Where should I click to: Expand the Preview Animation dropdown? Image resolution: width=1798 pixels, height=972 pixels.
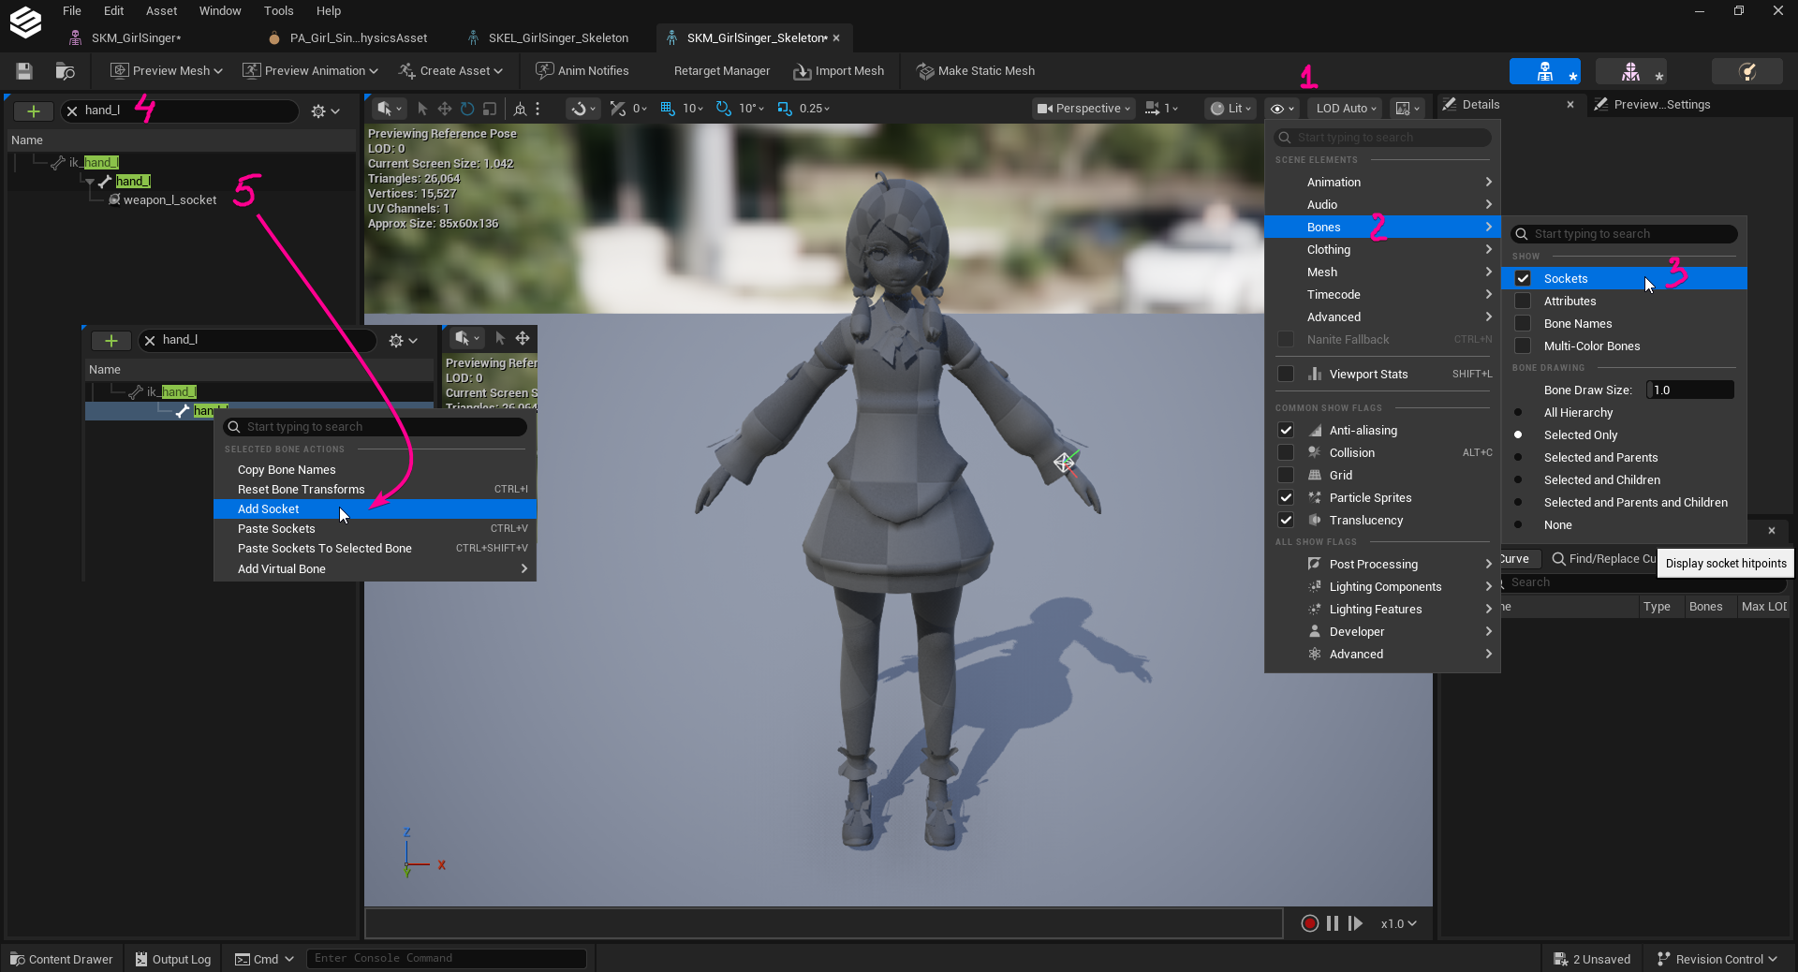[x=310, y=71]
